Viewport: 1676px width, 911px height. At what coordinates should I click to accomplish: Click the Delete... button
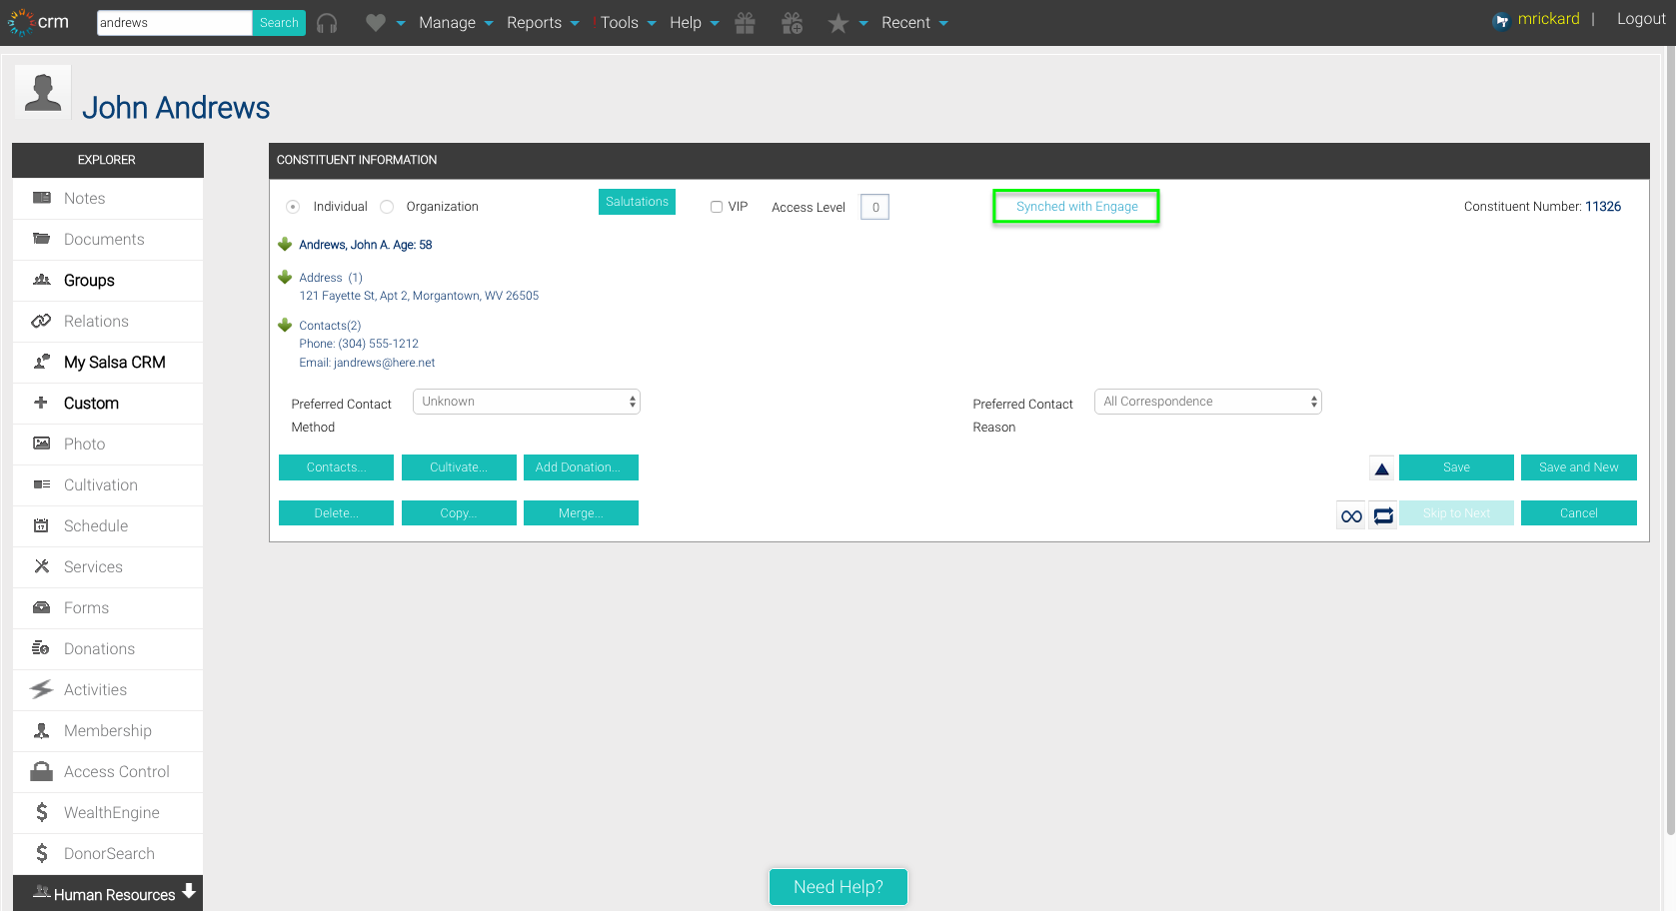[336, 513]
